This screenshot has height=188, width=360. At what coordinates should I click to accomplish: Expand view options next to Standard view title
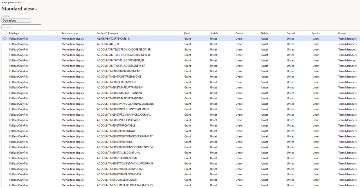(36, 9)
